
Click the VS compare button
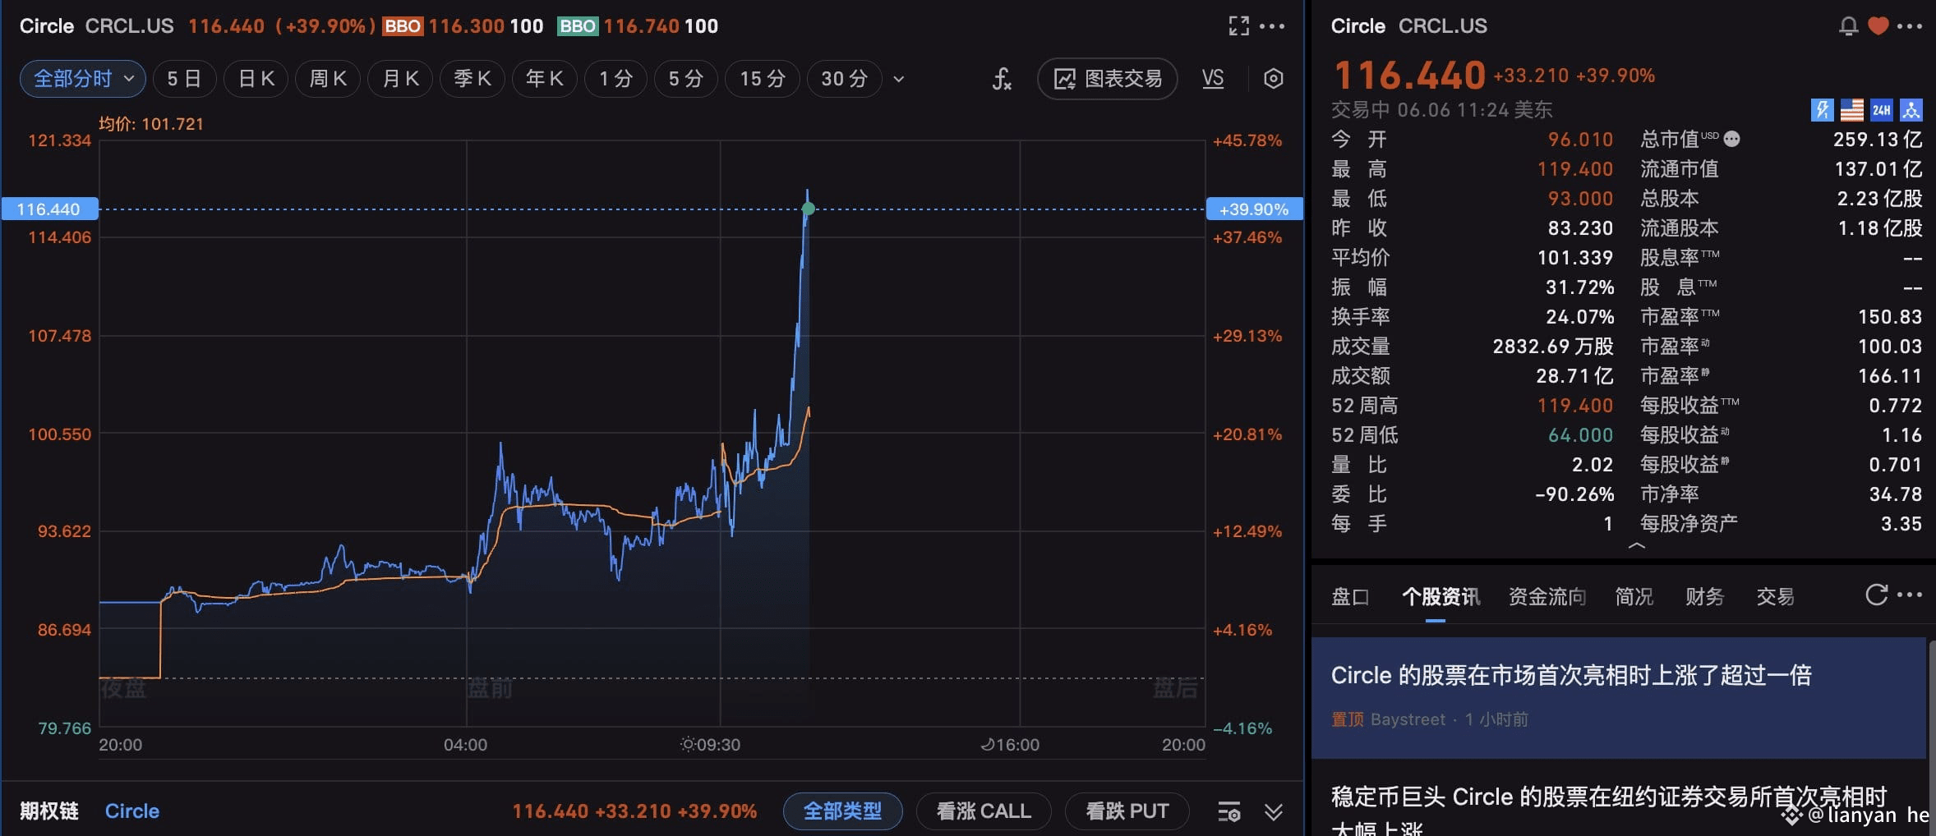coord(1213,79)
